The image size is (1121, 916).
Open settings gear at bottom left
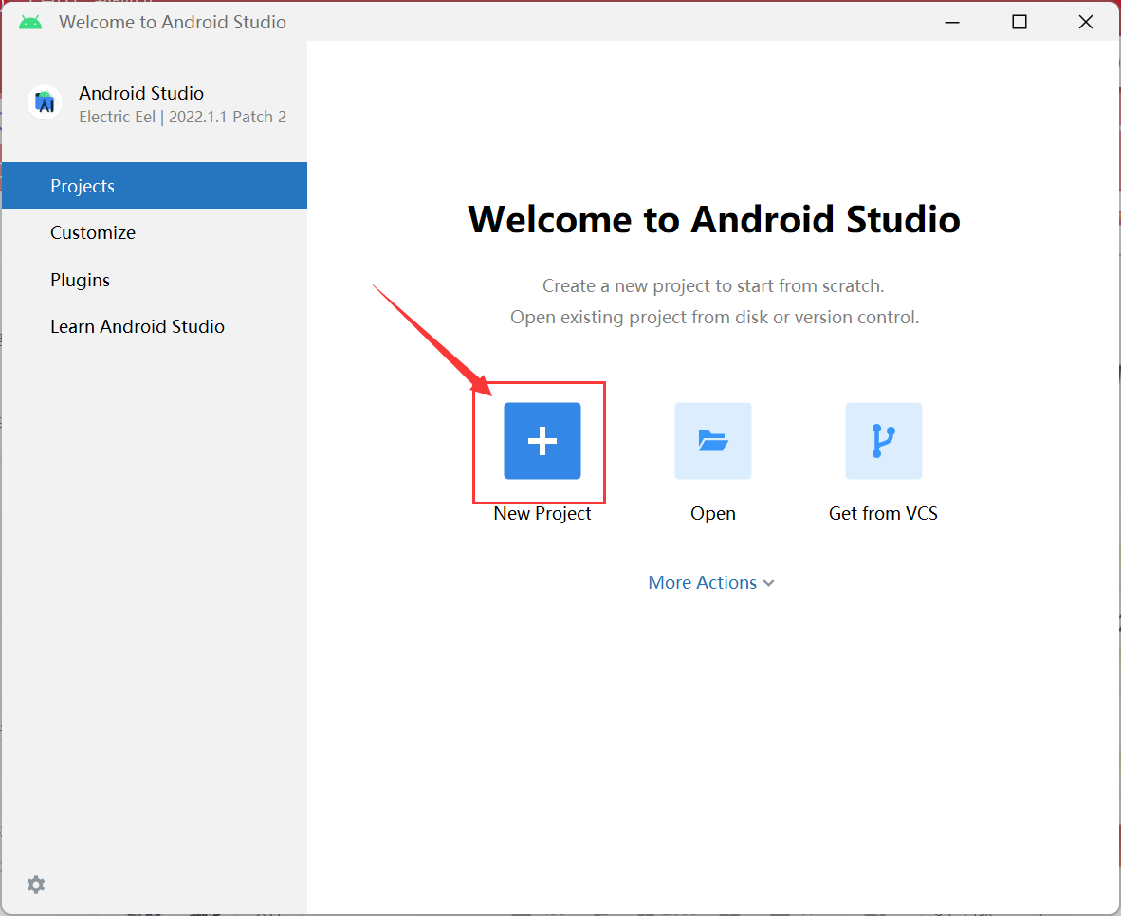point(36,885)
